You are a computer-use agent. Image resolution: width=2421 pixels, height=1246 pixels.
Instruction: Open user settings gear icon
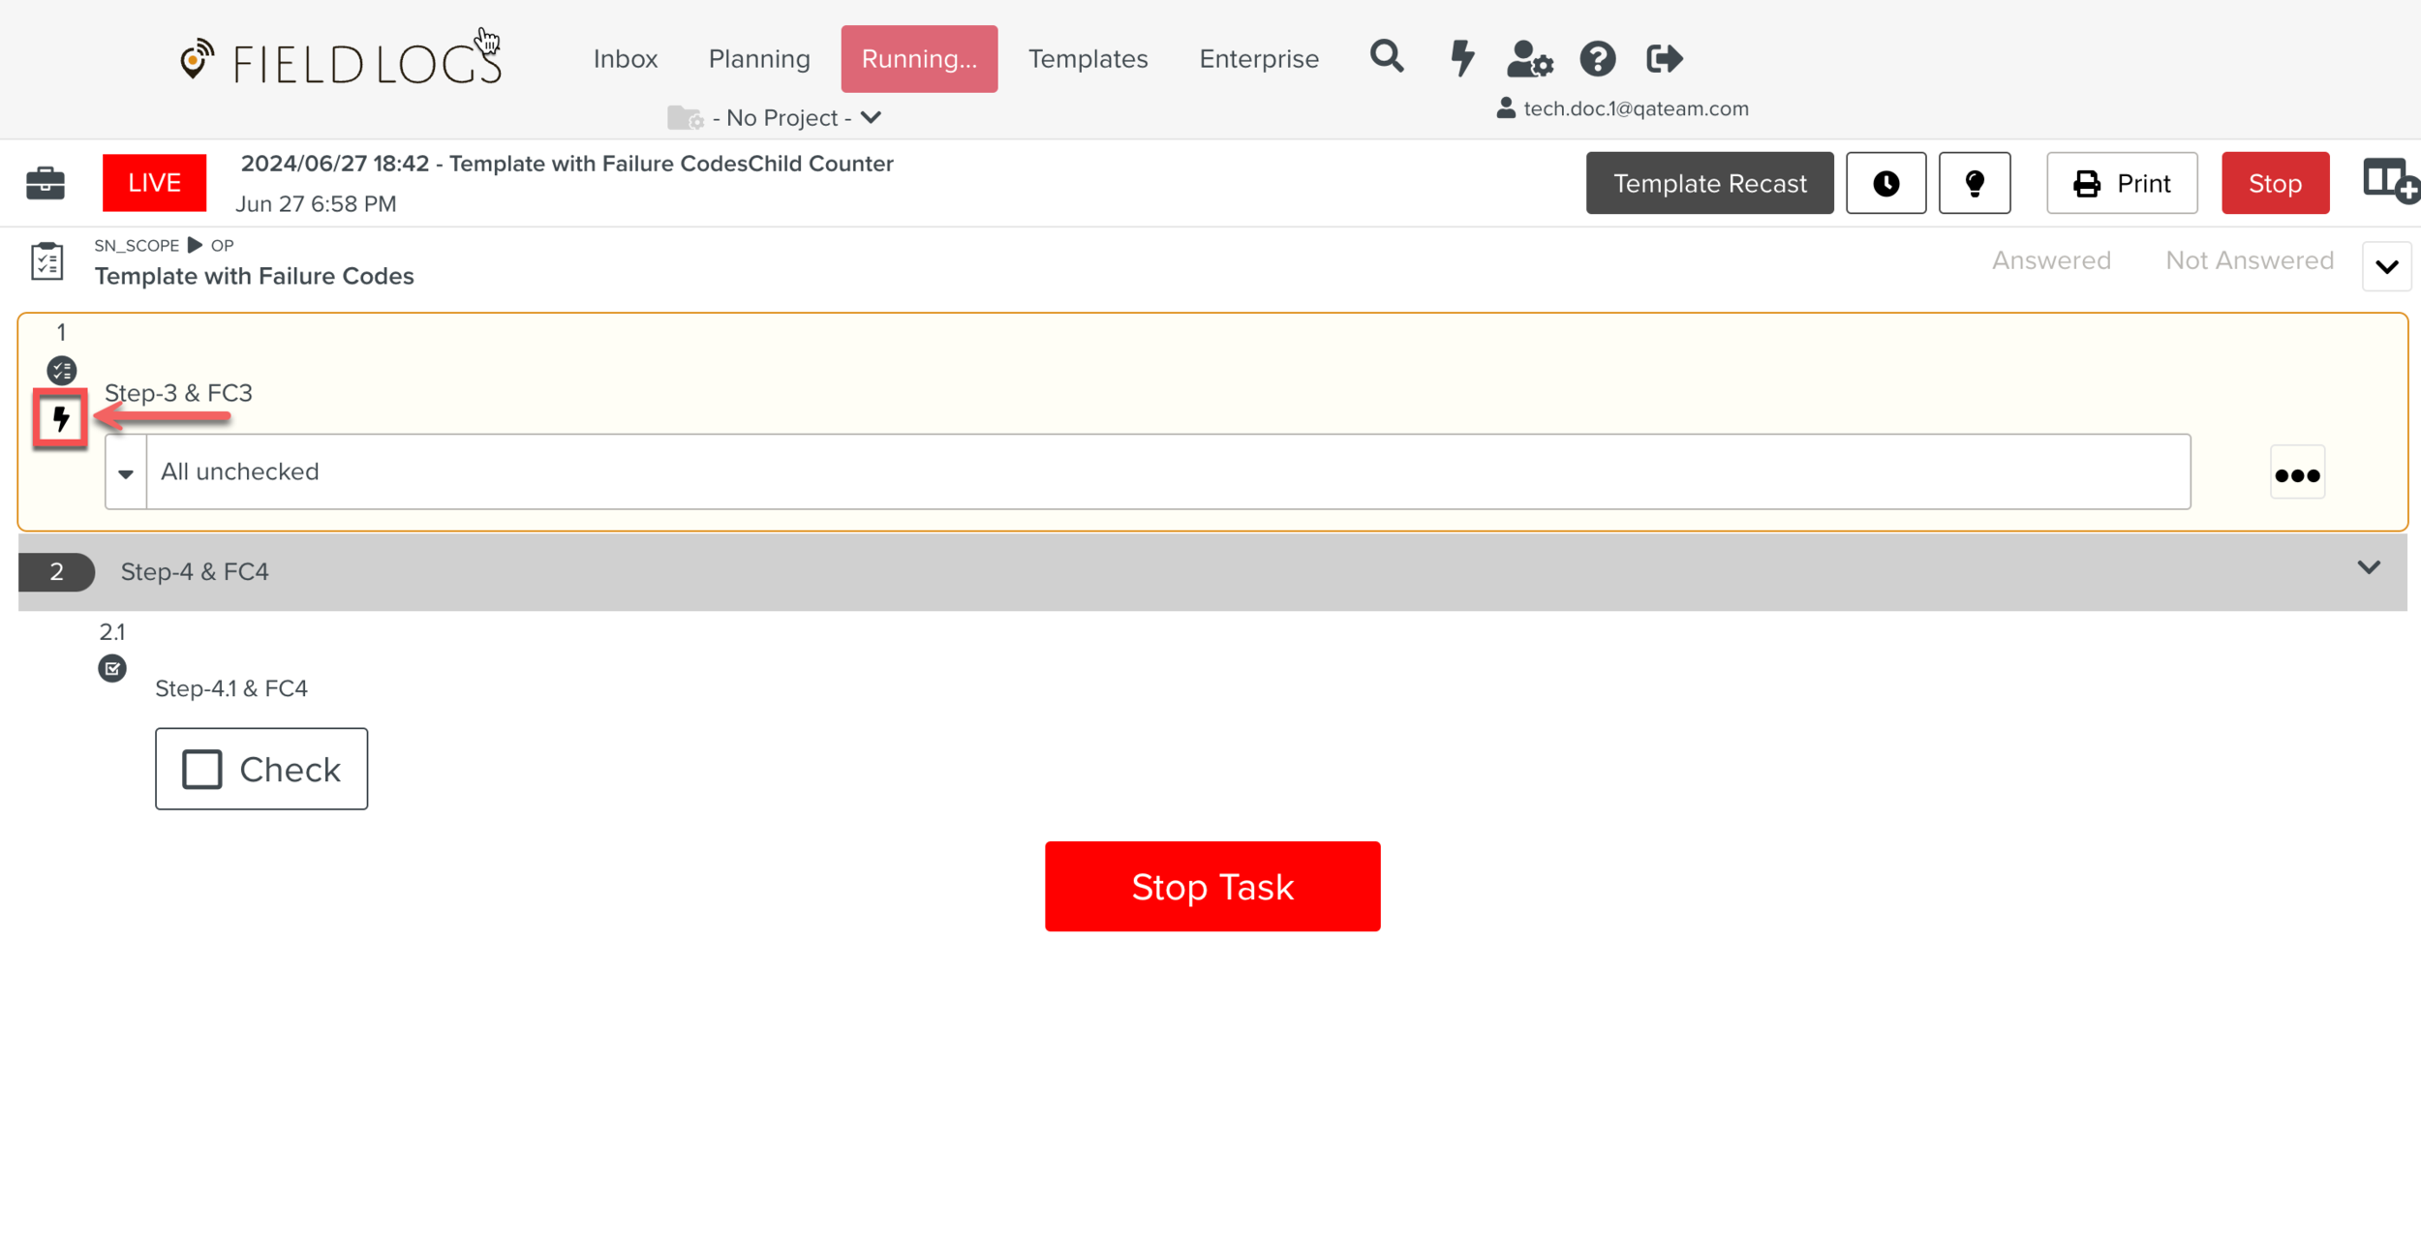click(x=1529, y=59)
